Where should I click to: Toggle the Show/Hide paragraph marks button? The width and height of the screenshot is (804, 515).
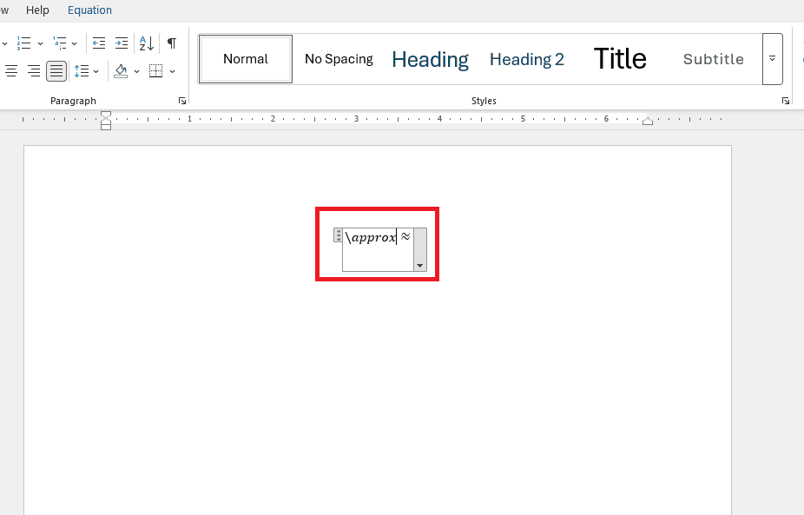pyautogui.click(x=172, y=43)
